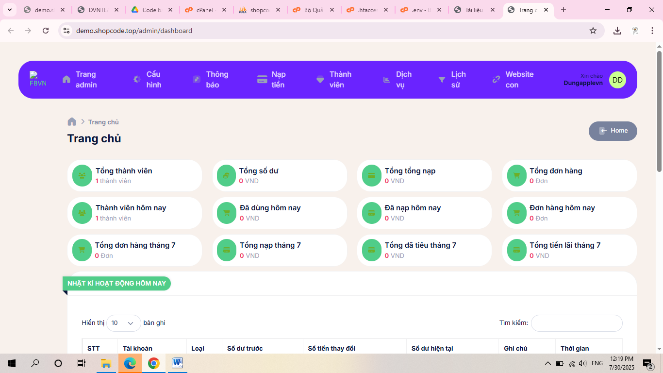Click the FBVN logo image in navbar
The height and width of the screenshot is (373, 663).
(38, 79)
